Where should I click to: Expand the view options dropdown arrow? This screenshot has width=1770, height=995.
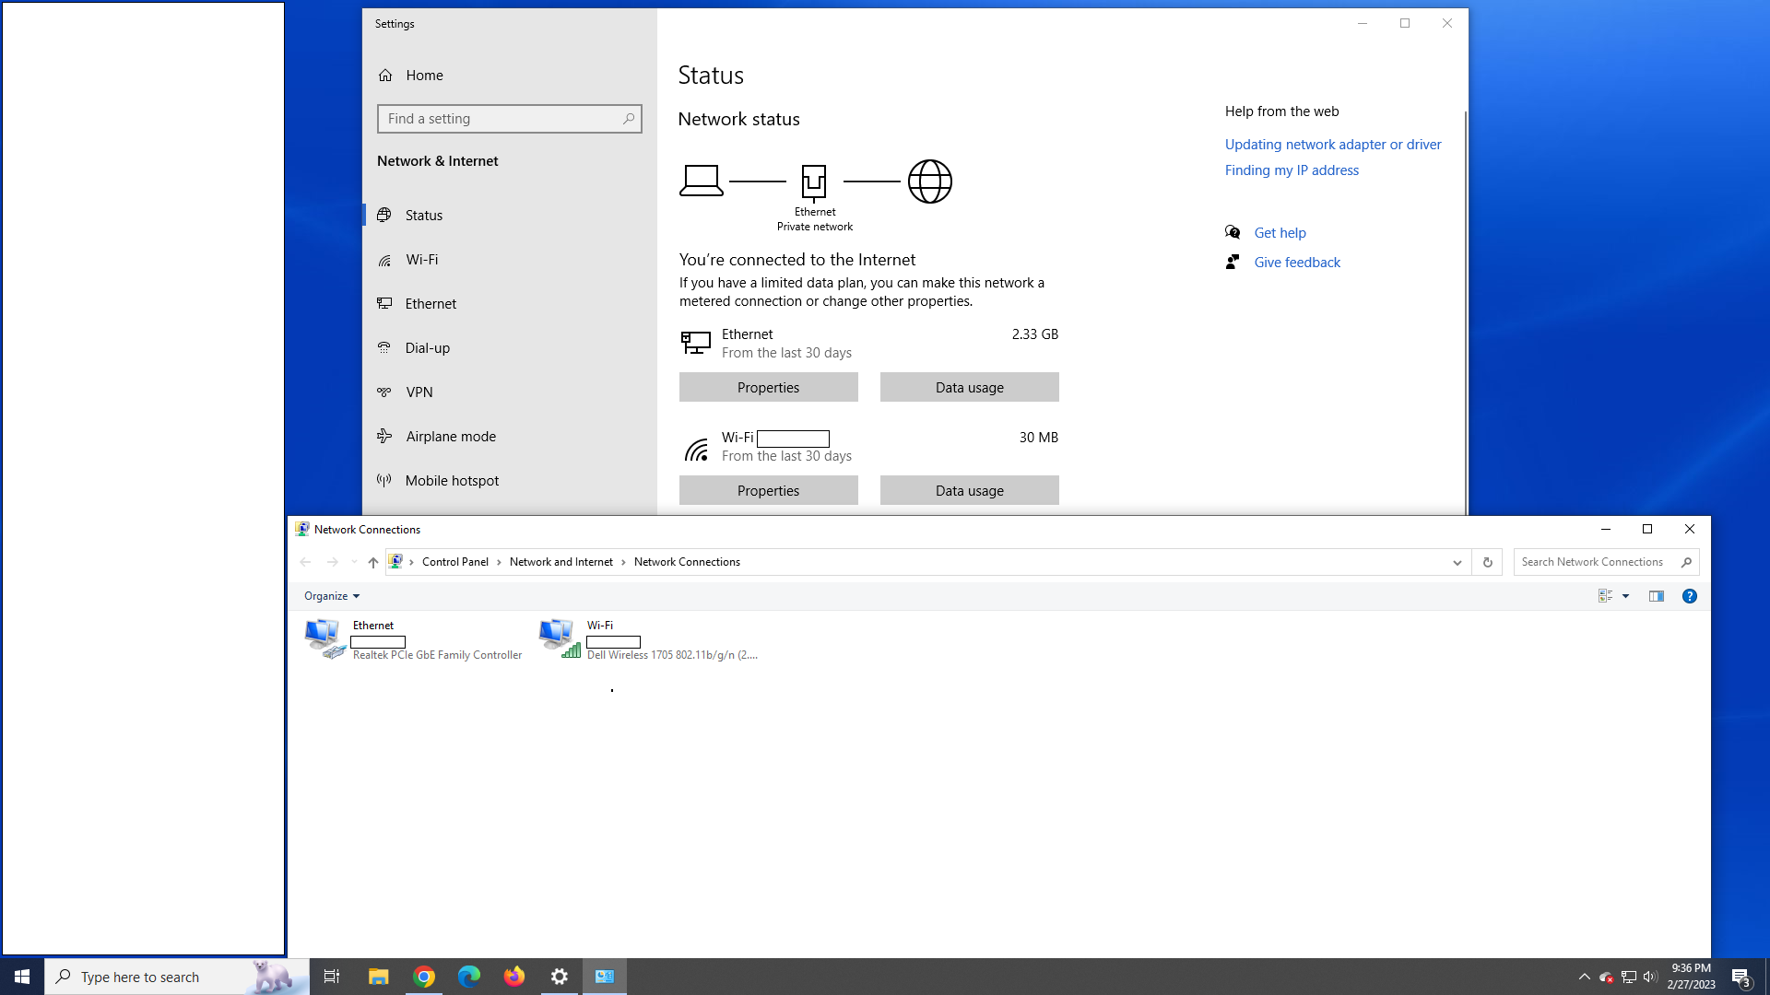(x=1626, y=596)
